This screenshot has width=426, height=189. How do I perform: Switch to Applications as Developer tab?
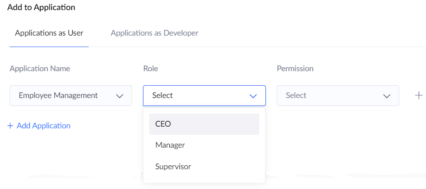154,33
